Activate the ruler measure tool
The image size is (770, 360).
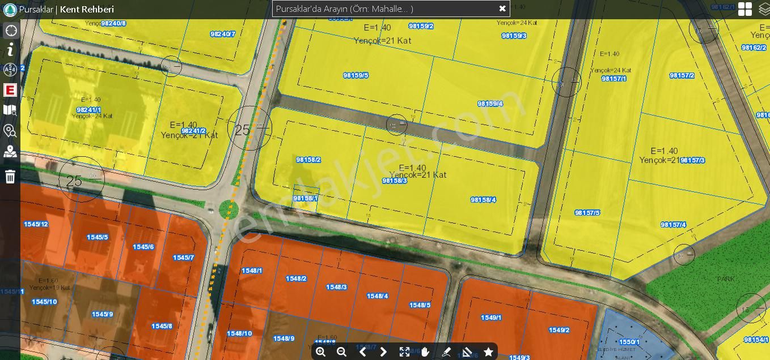(x=467, y=352)
